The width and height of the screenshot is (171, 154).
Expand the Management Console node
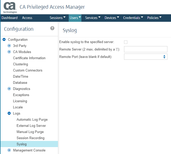tap(9, 150)
